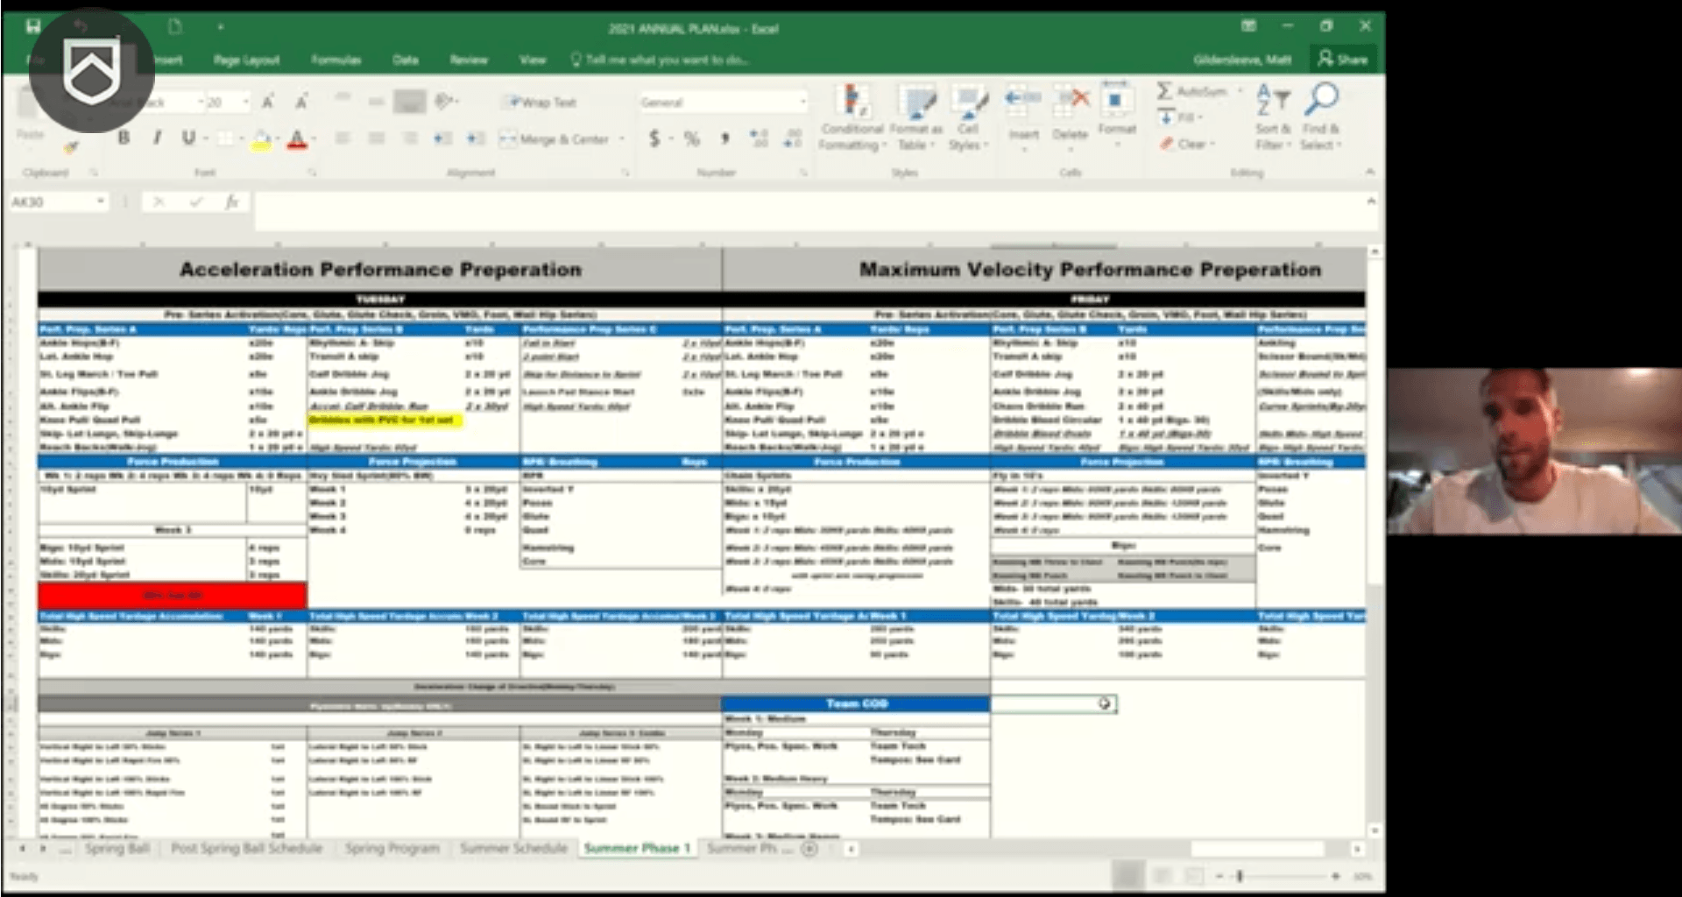This screenshot has height=897, width=1682.
Task: Click the yellow Fill Color bucket
Action: click(x=260, y=138)
